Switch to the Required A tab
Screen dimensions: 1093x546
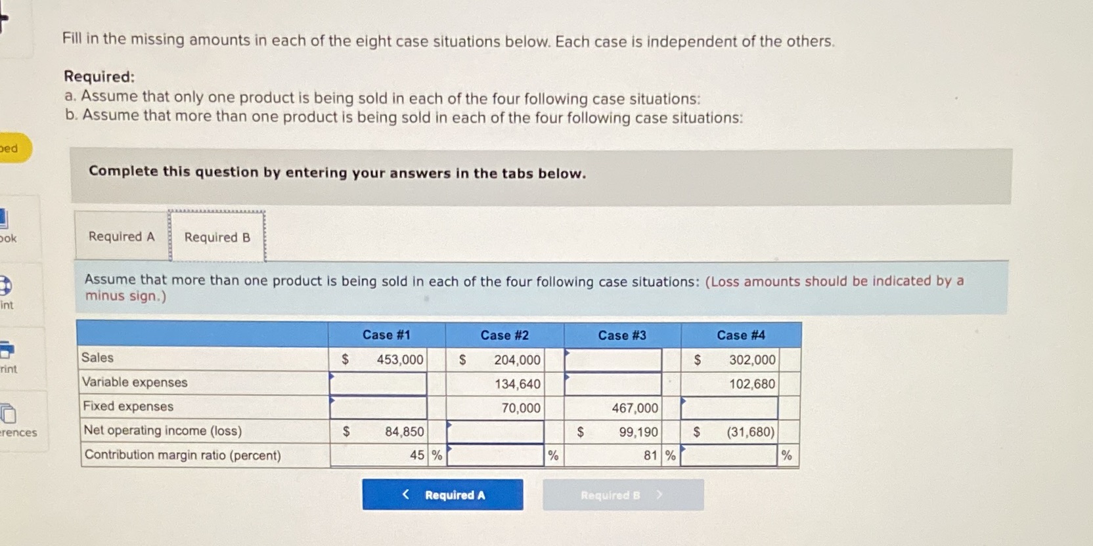121,237
